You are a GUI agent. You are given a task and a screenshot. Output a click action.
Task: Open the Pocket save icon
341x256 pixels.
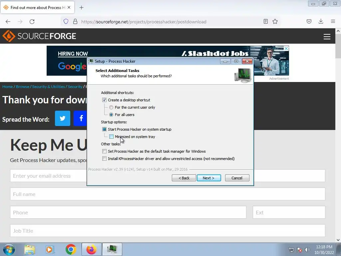point(309,21)
